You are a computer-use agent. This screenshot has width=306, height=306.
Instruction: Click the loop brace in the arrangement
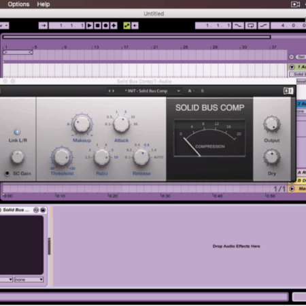(18, 52)
